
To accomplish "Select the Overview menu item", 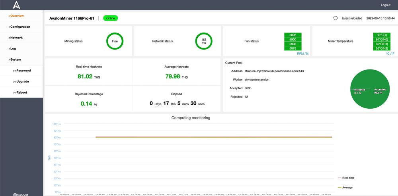I will point(16,16).
